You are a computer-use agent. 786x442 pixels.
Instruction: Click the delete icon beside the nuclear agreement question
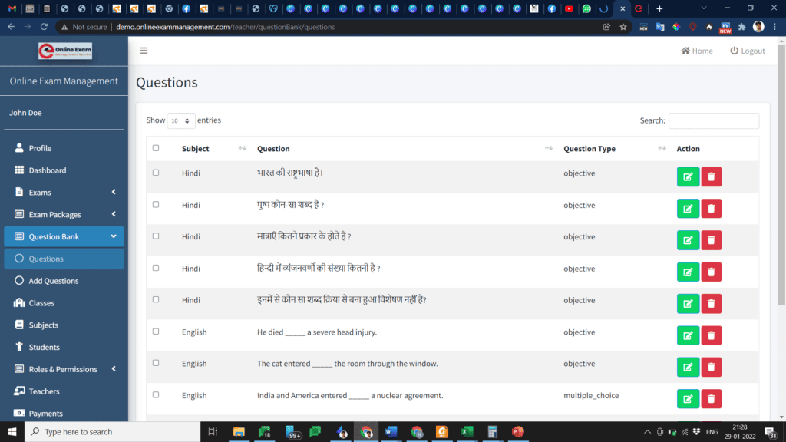(711, 398)
